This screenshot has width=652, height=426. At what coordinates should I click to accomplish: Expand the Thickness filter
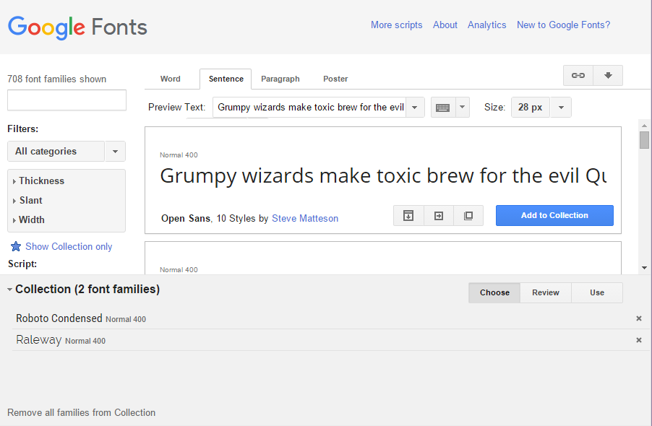(x=38, y=181)
